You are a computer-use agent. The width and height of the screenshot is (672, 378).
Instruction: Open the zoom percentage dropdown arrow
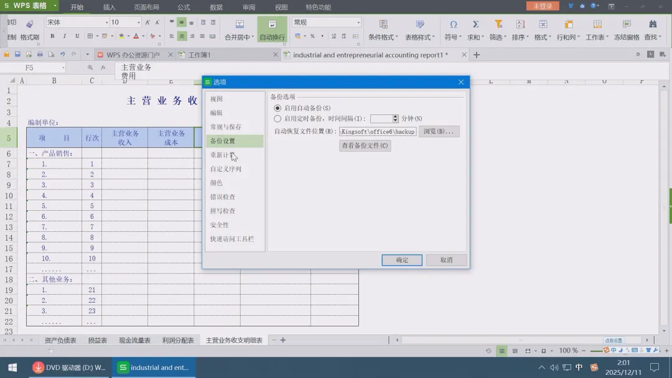pyautogui.click(x=551, y=351)
